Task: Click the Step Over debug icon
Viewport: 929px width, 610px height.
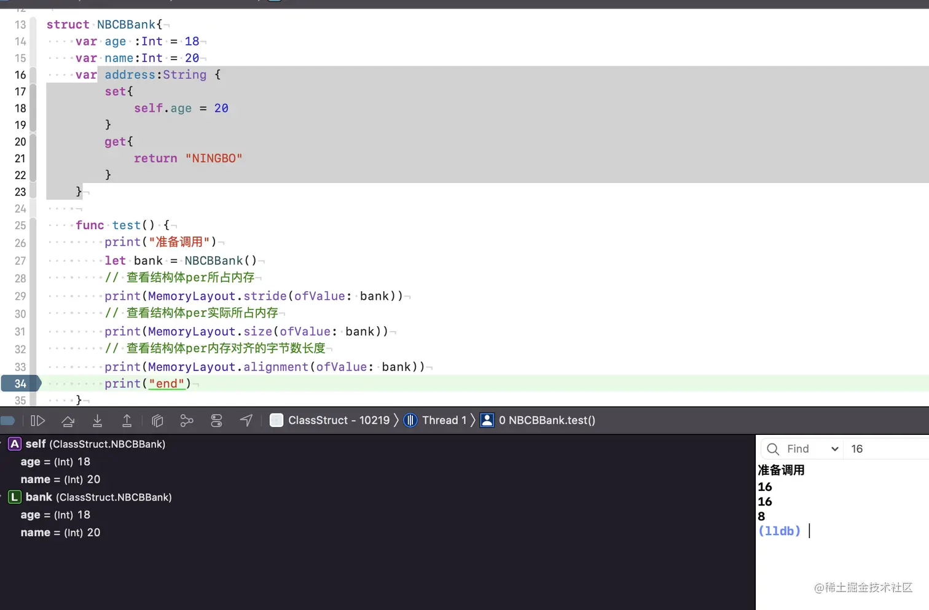Action: point(68,421)
